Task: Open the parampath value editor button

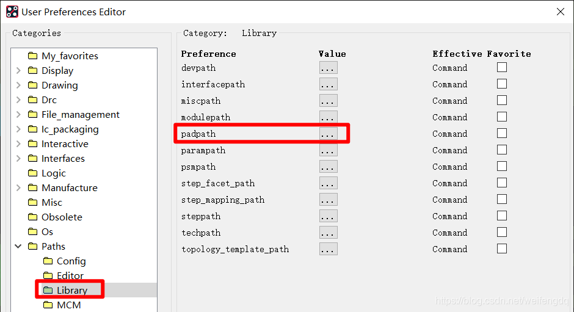Action: pos(328,150)
